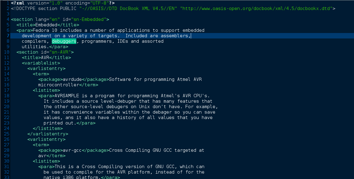Image resolution: width=354 pixels, height=179 pixels.
Task: Click the word 'Fedora' on line 6
Action: pos(41,30)
